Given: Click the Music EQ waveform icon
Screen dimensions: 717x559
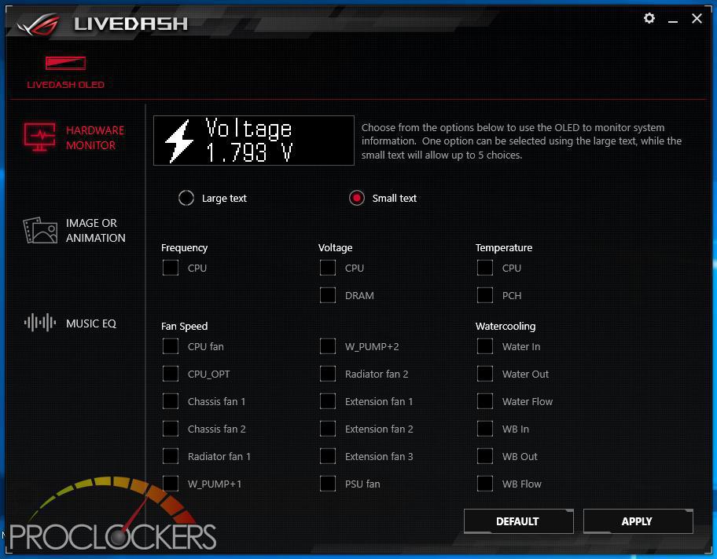Looking at the screenshot, I should (x=40, y=323).
